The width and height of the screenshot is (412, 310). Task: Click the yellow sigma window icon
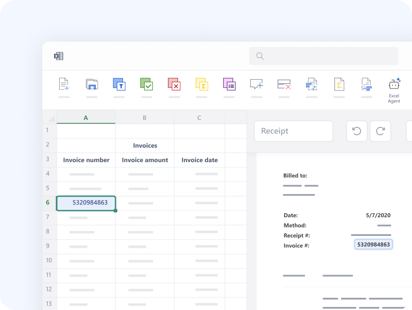point(201,84)
